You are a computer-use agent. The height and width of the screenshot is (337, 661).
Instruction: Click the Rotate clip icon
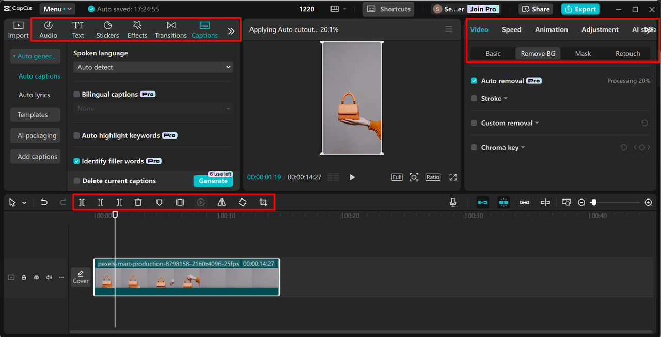pos(242,203)
